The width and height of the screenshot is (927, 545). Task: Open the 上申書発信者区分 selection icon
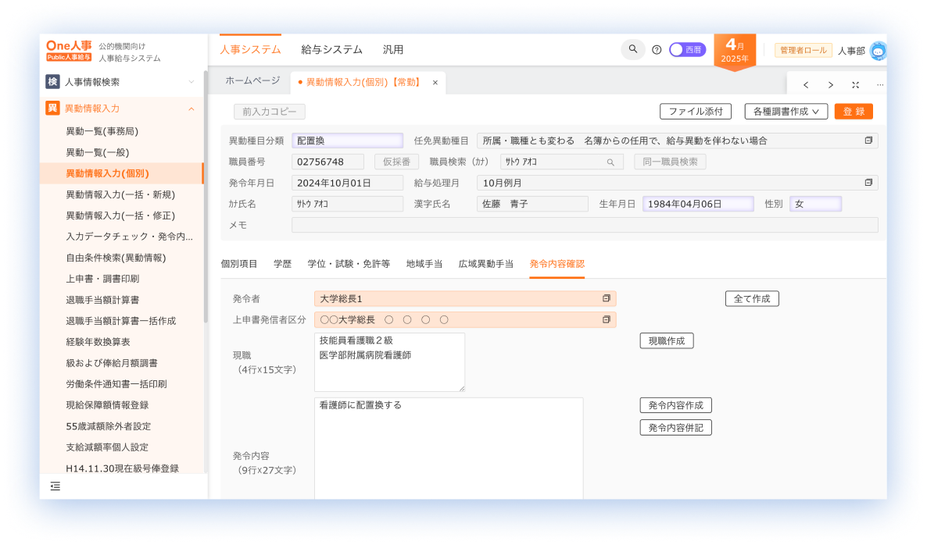(x=606, y=319)
